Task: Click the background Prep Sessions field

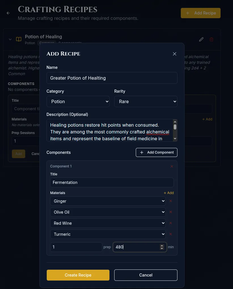Action: (x=26, y=141)
